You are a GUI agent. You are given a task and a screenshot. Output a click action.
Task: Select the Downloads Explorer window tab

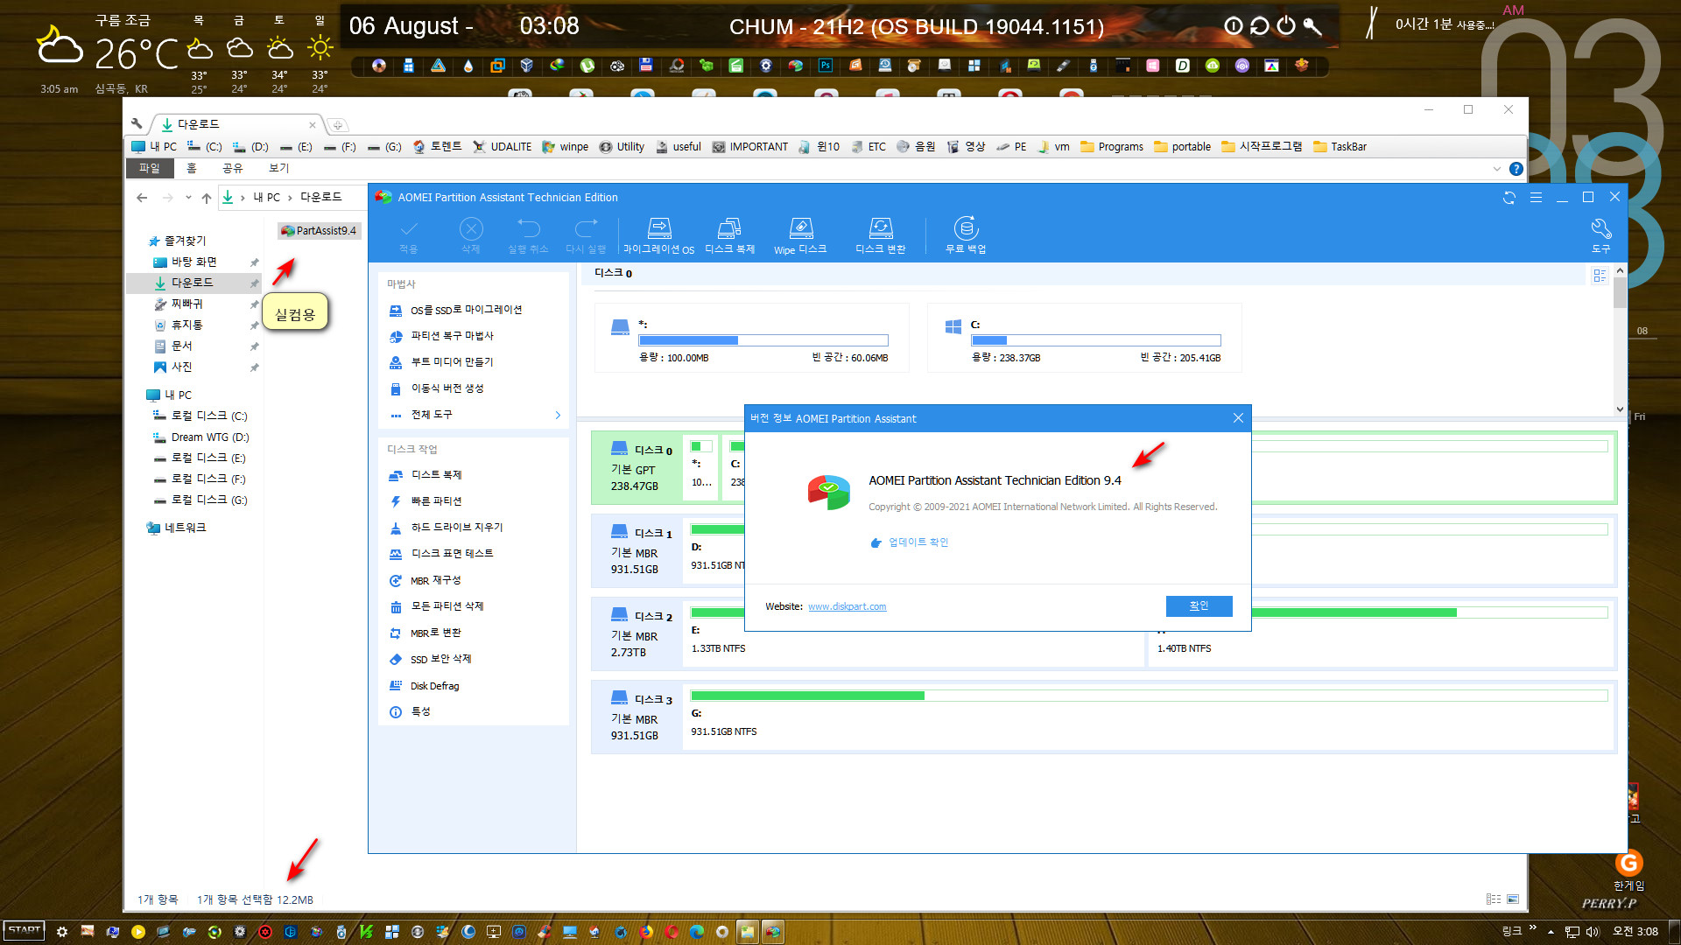237,124
